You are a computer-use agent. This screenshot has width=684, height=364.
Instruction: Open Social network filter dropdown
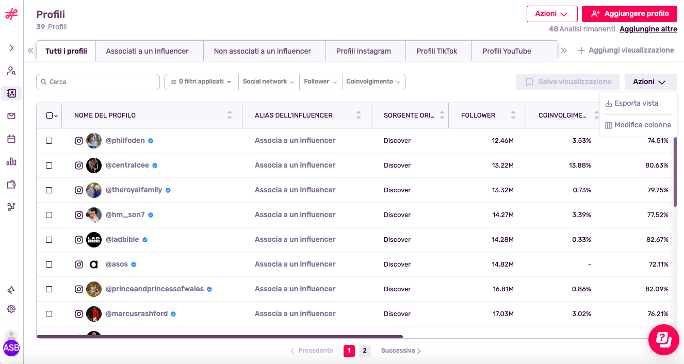(269, 81)
